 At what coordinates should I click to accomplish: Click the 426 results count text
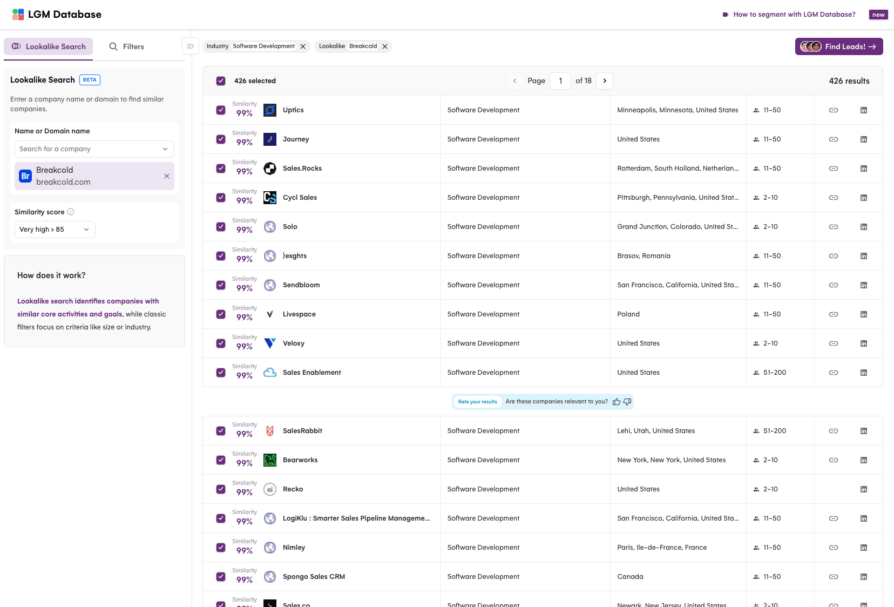(849, 81)
